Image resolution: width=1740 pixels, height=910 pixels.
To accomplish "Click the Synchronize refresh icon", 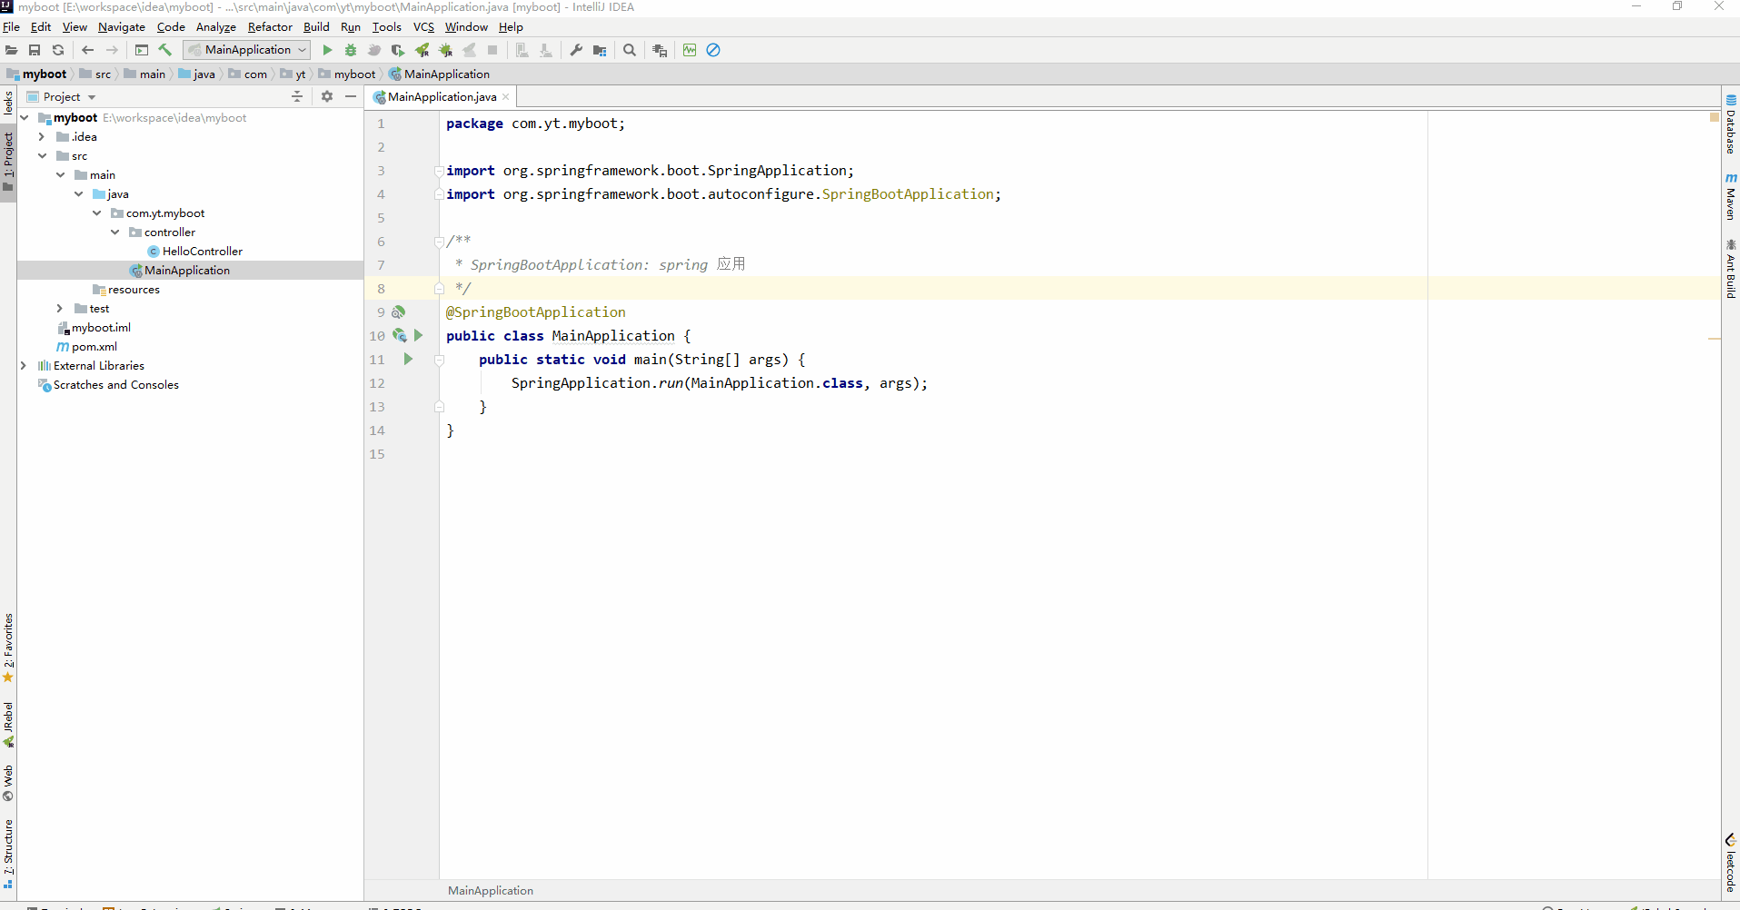I will (x=58, y=50).
